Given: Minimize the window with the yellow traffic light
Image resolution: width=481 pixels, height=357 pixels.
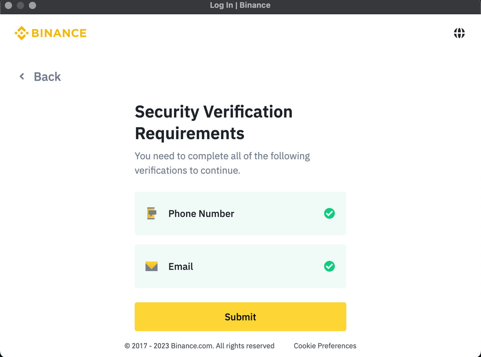Looking at the screenshot, I should click(x=20, y=6).
